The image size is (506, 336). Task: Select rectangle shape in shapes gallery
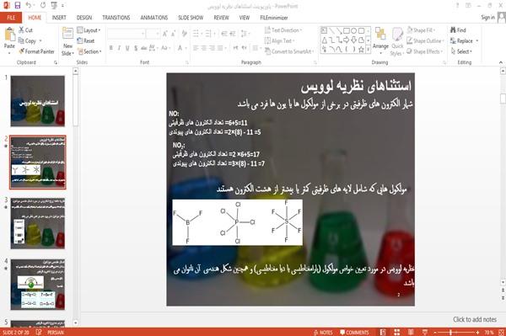click(x=347, y=31)
